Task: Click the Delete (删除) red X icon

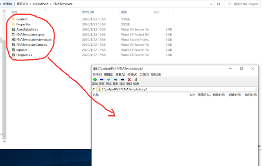Action: click(129, 80)
